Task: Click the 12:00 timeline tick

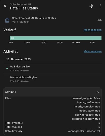Action: pyautogui.click(x=27, y=42)
